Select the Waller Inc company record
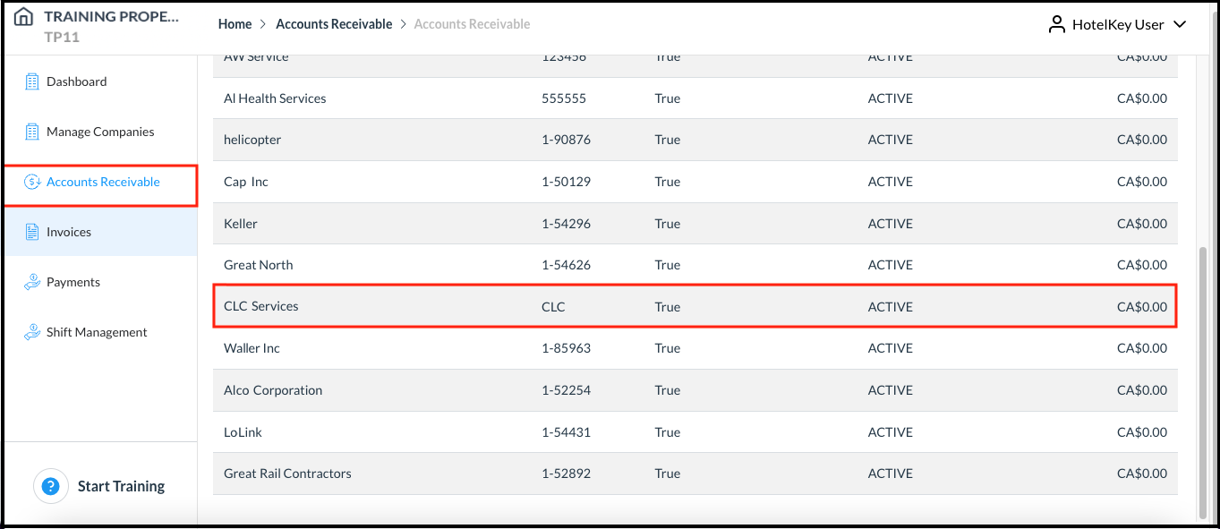Viewport: 1220px width, 529px height. point(537,348)
